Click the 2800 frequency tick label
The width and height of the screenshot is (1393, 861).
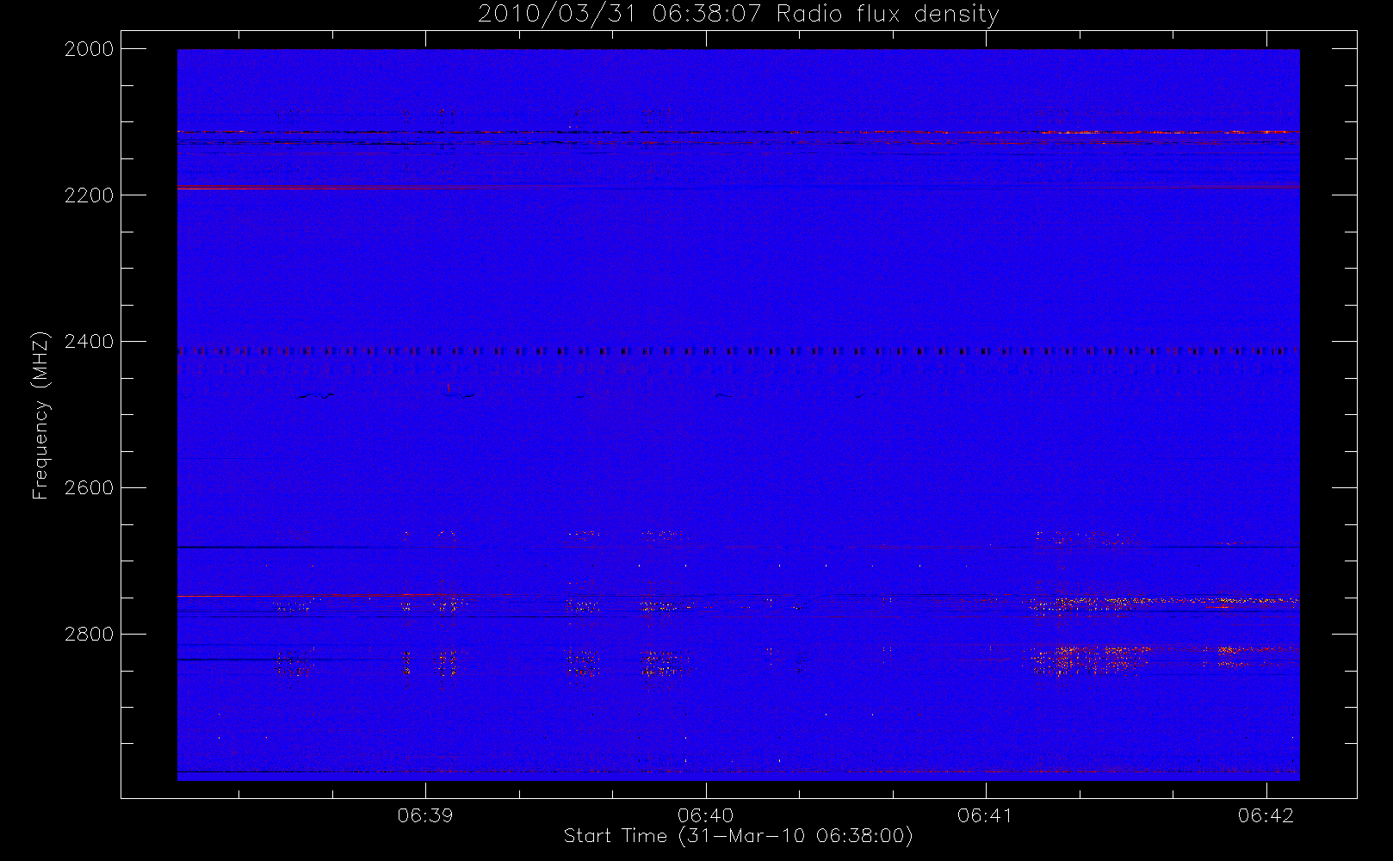pyautogui.click(x=90, y=635)
